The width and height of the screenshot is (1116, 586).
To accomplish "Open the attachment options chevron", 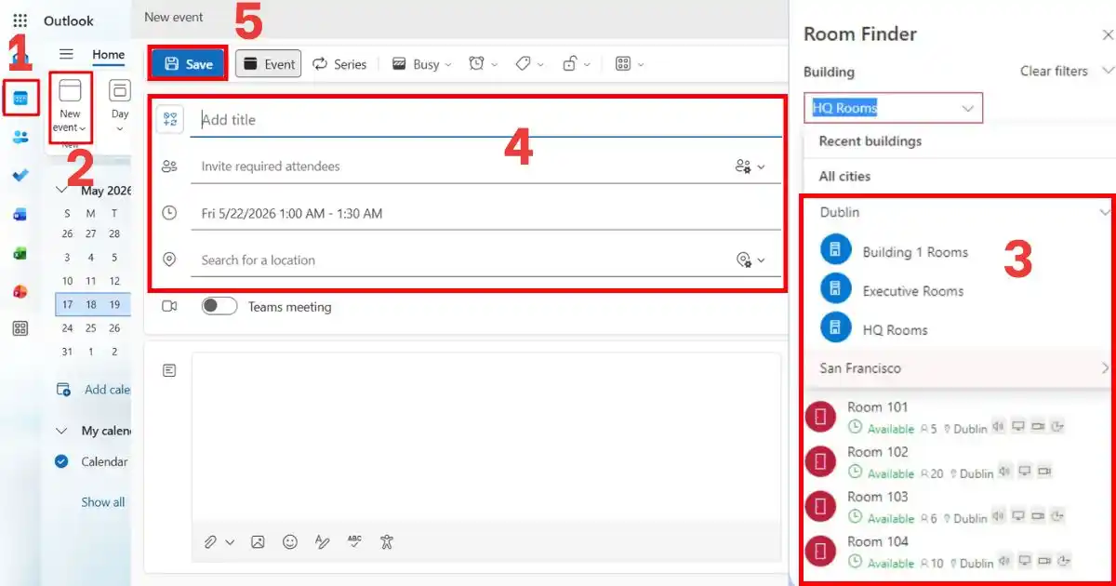I will 230,541.
